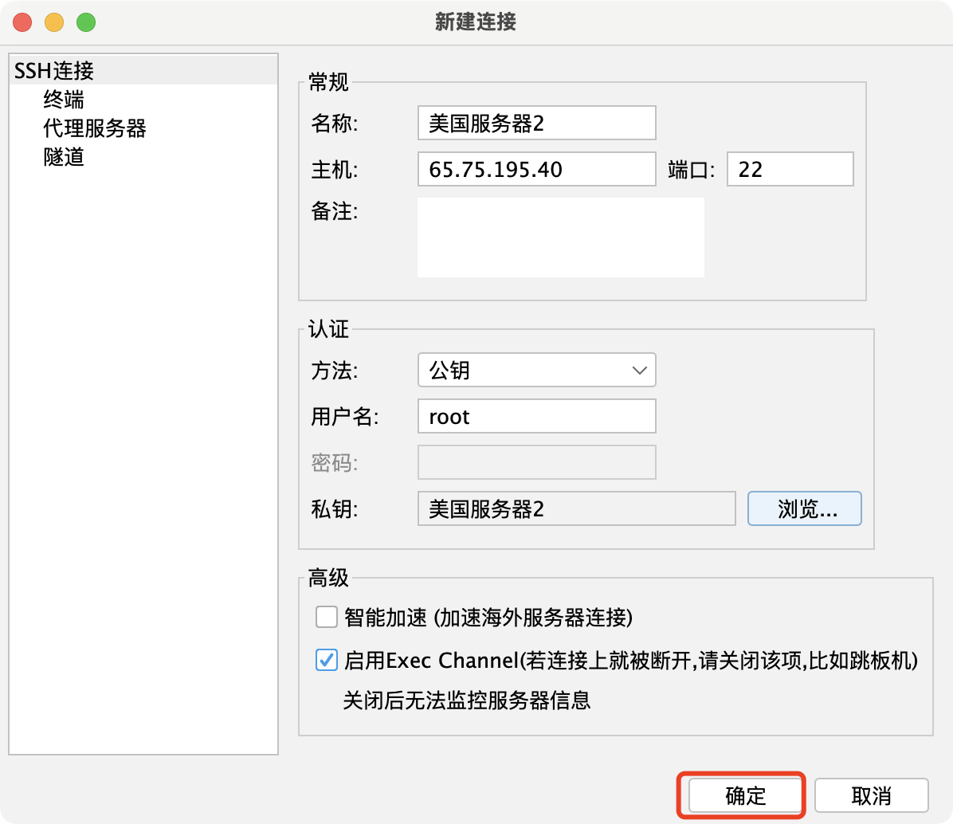Open the 隧道 settings page
Viewport: 953px width, 824px height.
(63, 157)
